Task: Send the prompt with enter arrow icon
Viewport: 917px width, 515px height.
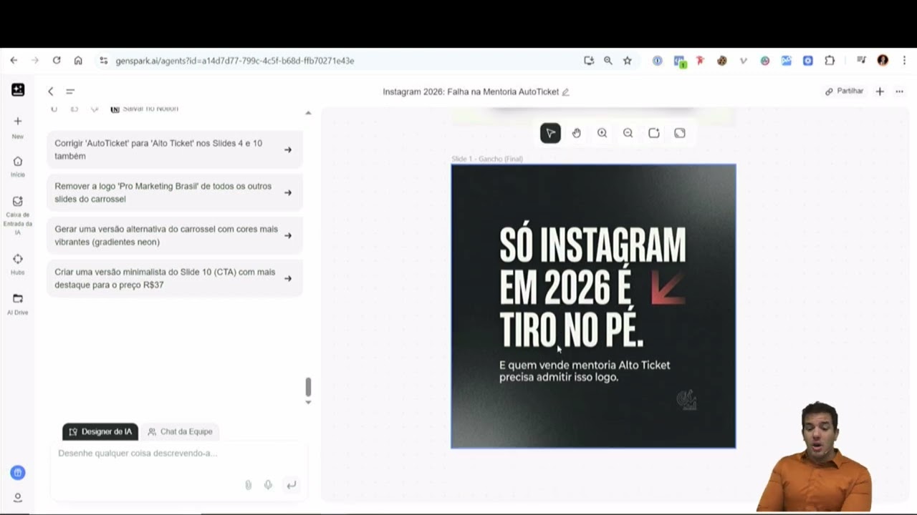Action: click(x=291, y=485)
